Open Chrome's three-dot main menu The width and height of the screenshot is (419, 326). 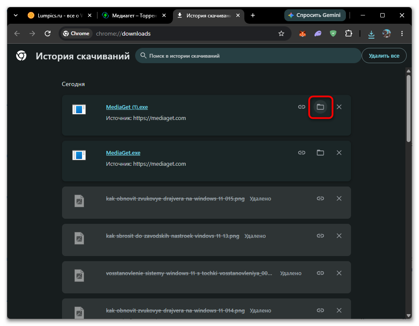pos(402,33)
